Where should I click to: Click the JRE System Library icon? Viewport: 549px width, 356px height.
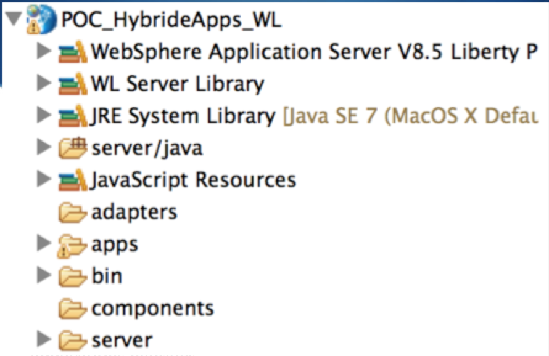point(72,116)
